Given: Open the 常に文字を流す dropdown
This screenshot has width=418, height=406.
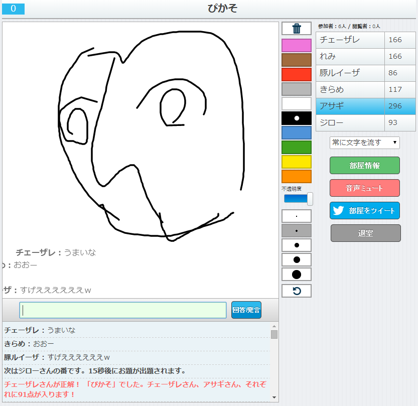Looking at the screenshot, I should (365, 143).
